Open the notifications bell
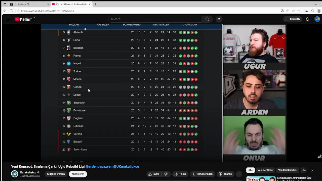 click(307, 19)
